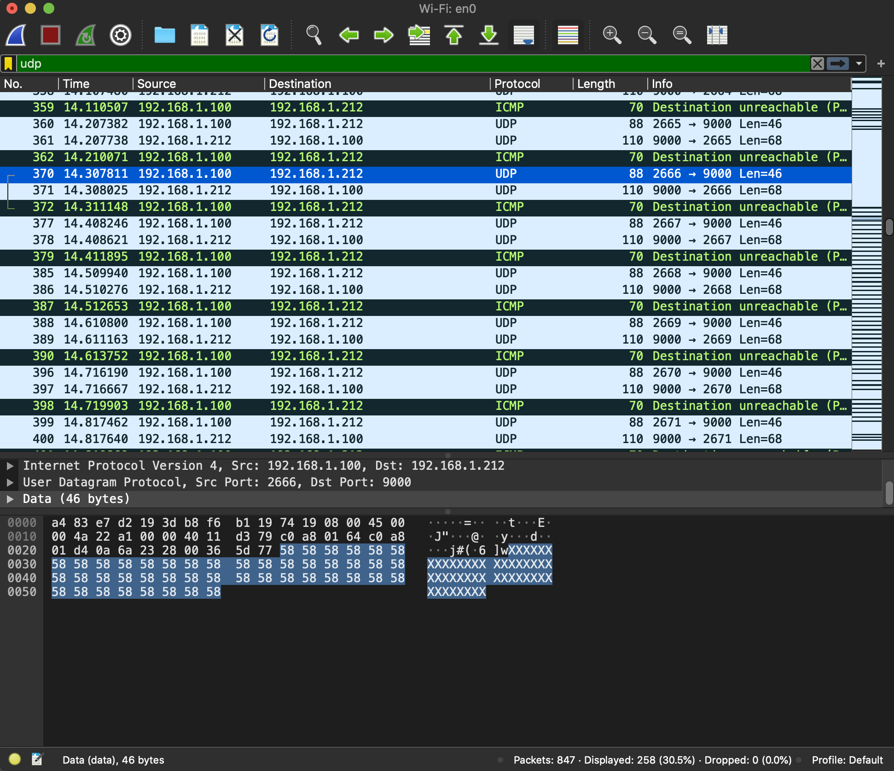The height and width of the screenshot is (771, 894).
Task: Sort packets by Source column
Action: click(x=157, y=84)
